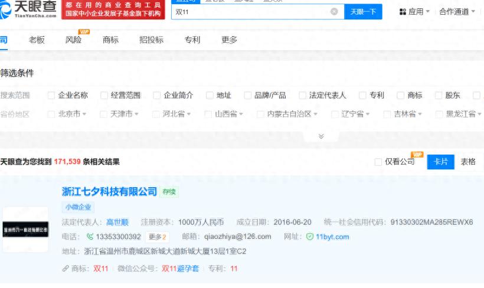Click the link icon before 商标
Viewport: 484px width, 288px height.
[x=65, y=269]
